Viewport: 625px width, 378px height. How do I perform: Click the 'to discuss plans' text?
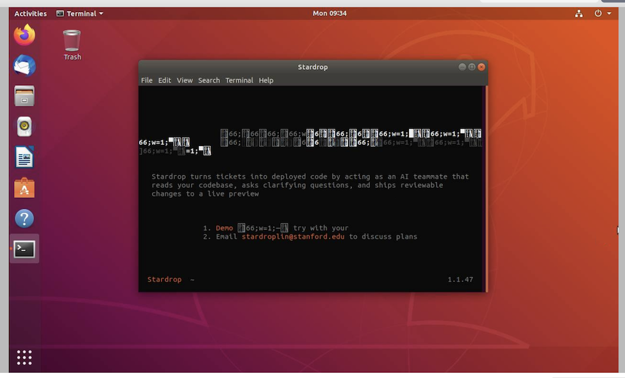pyautogui.click(x=383, y=236)
